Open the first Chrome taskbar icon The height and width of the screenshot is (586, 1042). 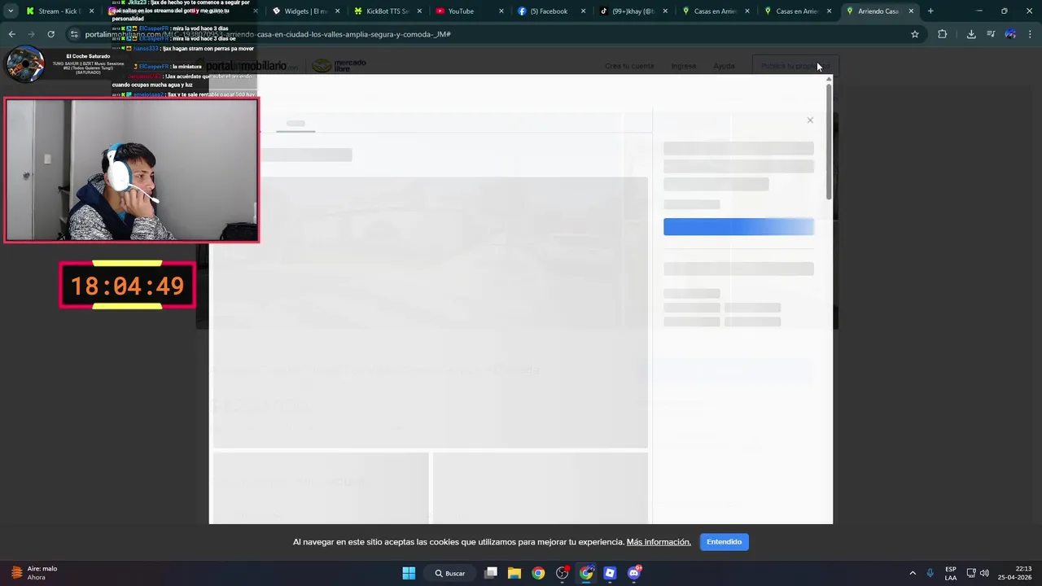click(538, 573)
